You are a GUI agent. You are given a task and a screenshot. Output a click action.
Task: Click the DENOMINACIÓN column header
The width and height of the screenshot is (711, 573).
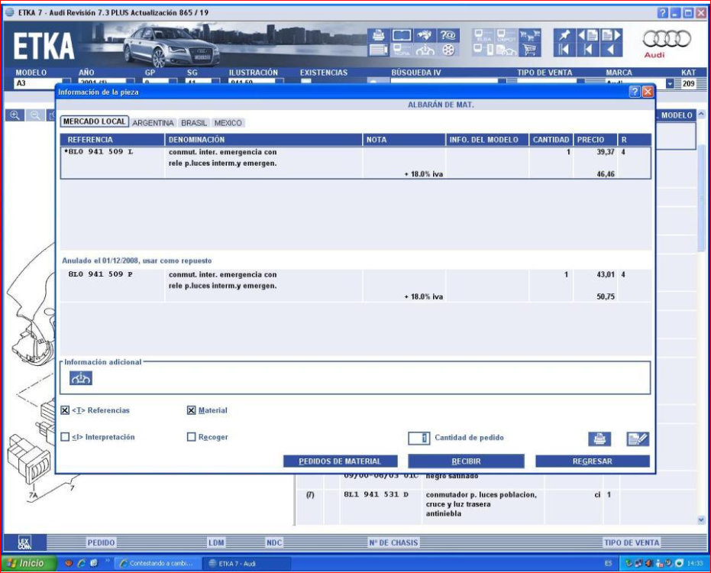(263, 140)
